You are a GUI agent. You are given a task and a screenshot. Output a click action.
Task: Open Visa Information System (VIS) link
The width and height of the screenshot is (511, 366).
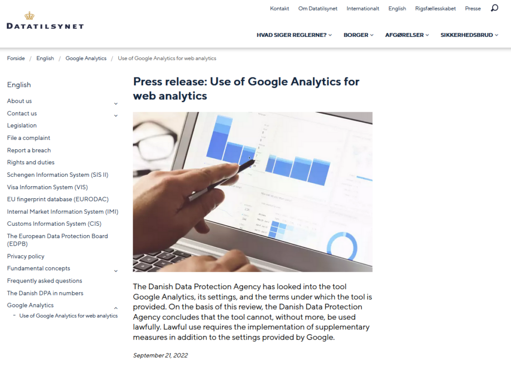[47, 187]
